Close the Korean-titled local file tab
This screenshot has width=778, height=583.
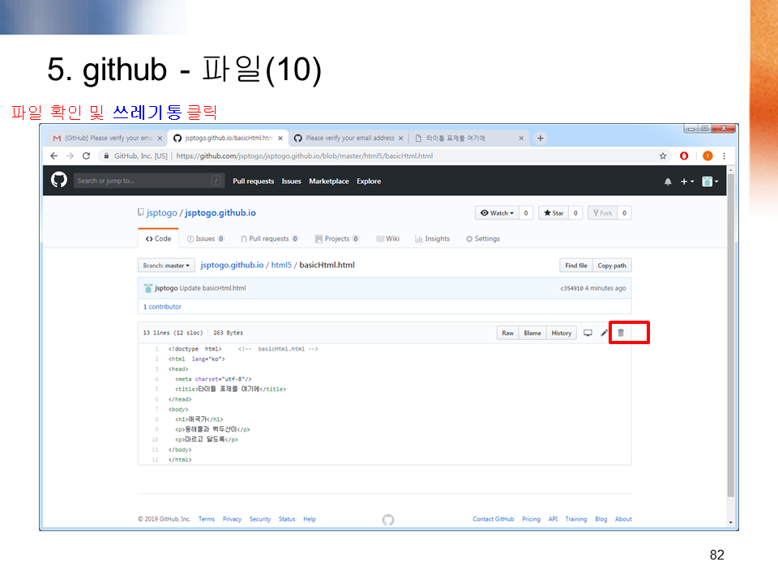521,138
